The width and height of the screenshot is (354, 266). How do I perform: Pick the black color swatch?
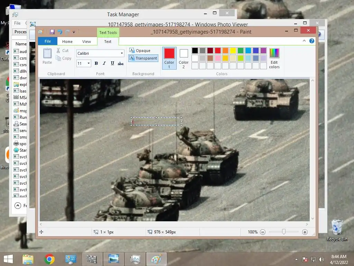coord(195,51)
